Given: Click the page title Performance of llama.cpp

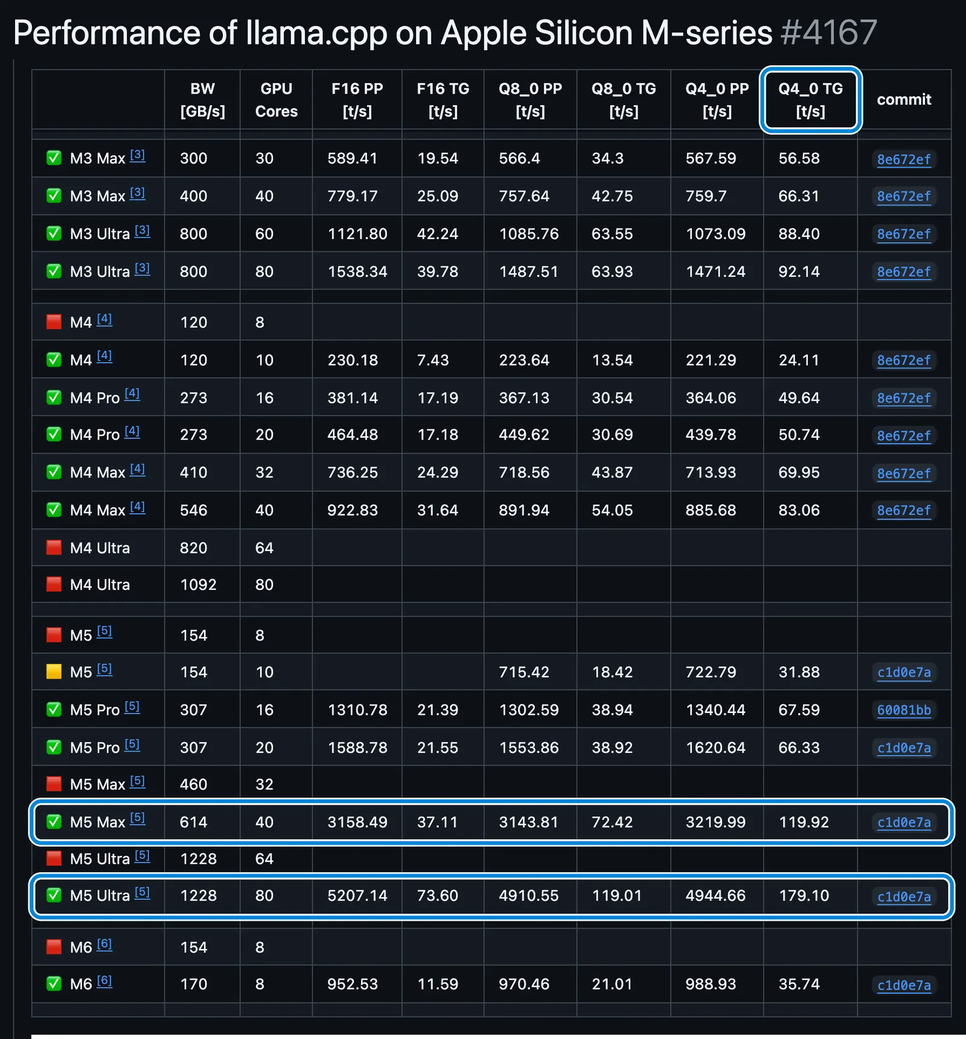Looking at the screenshot, I should click(392, 33).
